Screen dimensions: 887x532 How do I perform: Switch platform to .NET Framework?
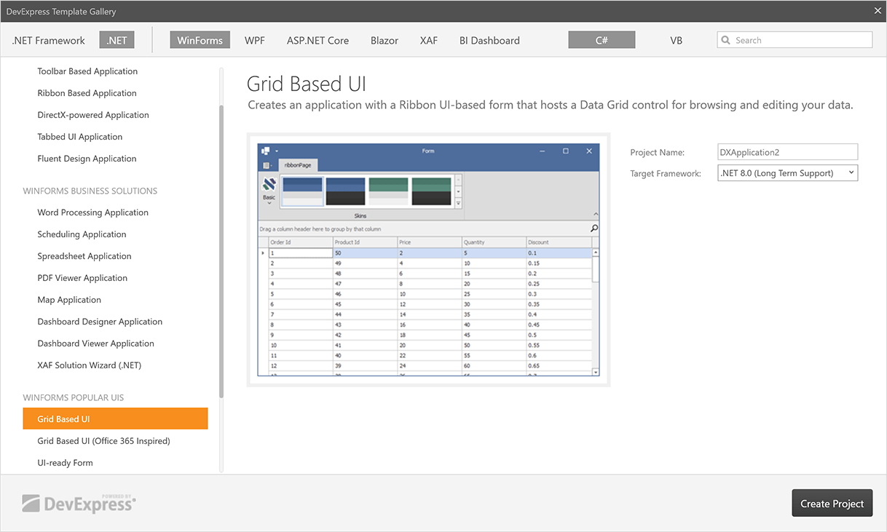coord(47,40)
